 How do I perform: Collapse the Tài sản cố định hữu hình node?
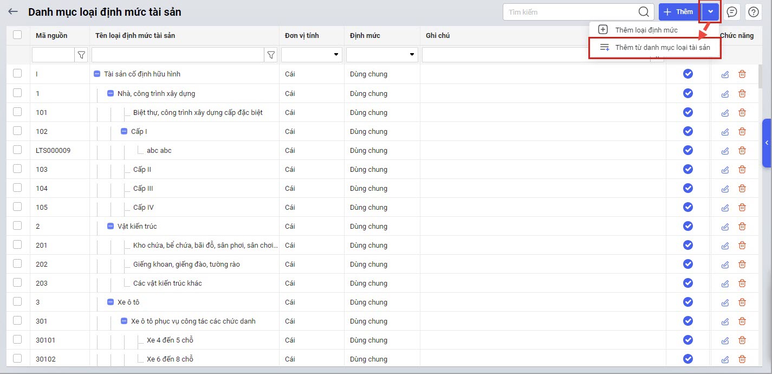[97, 74]
